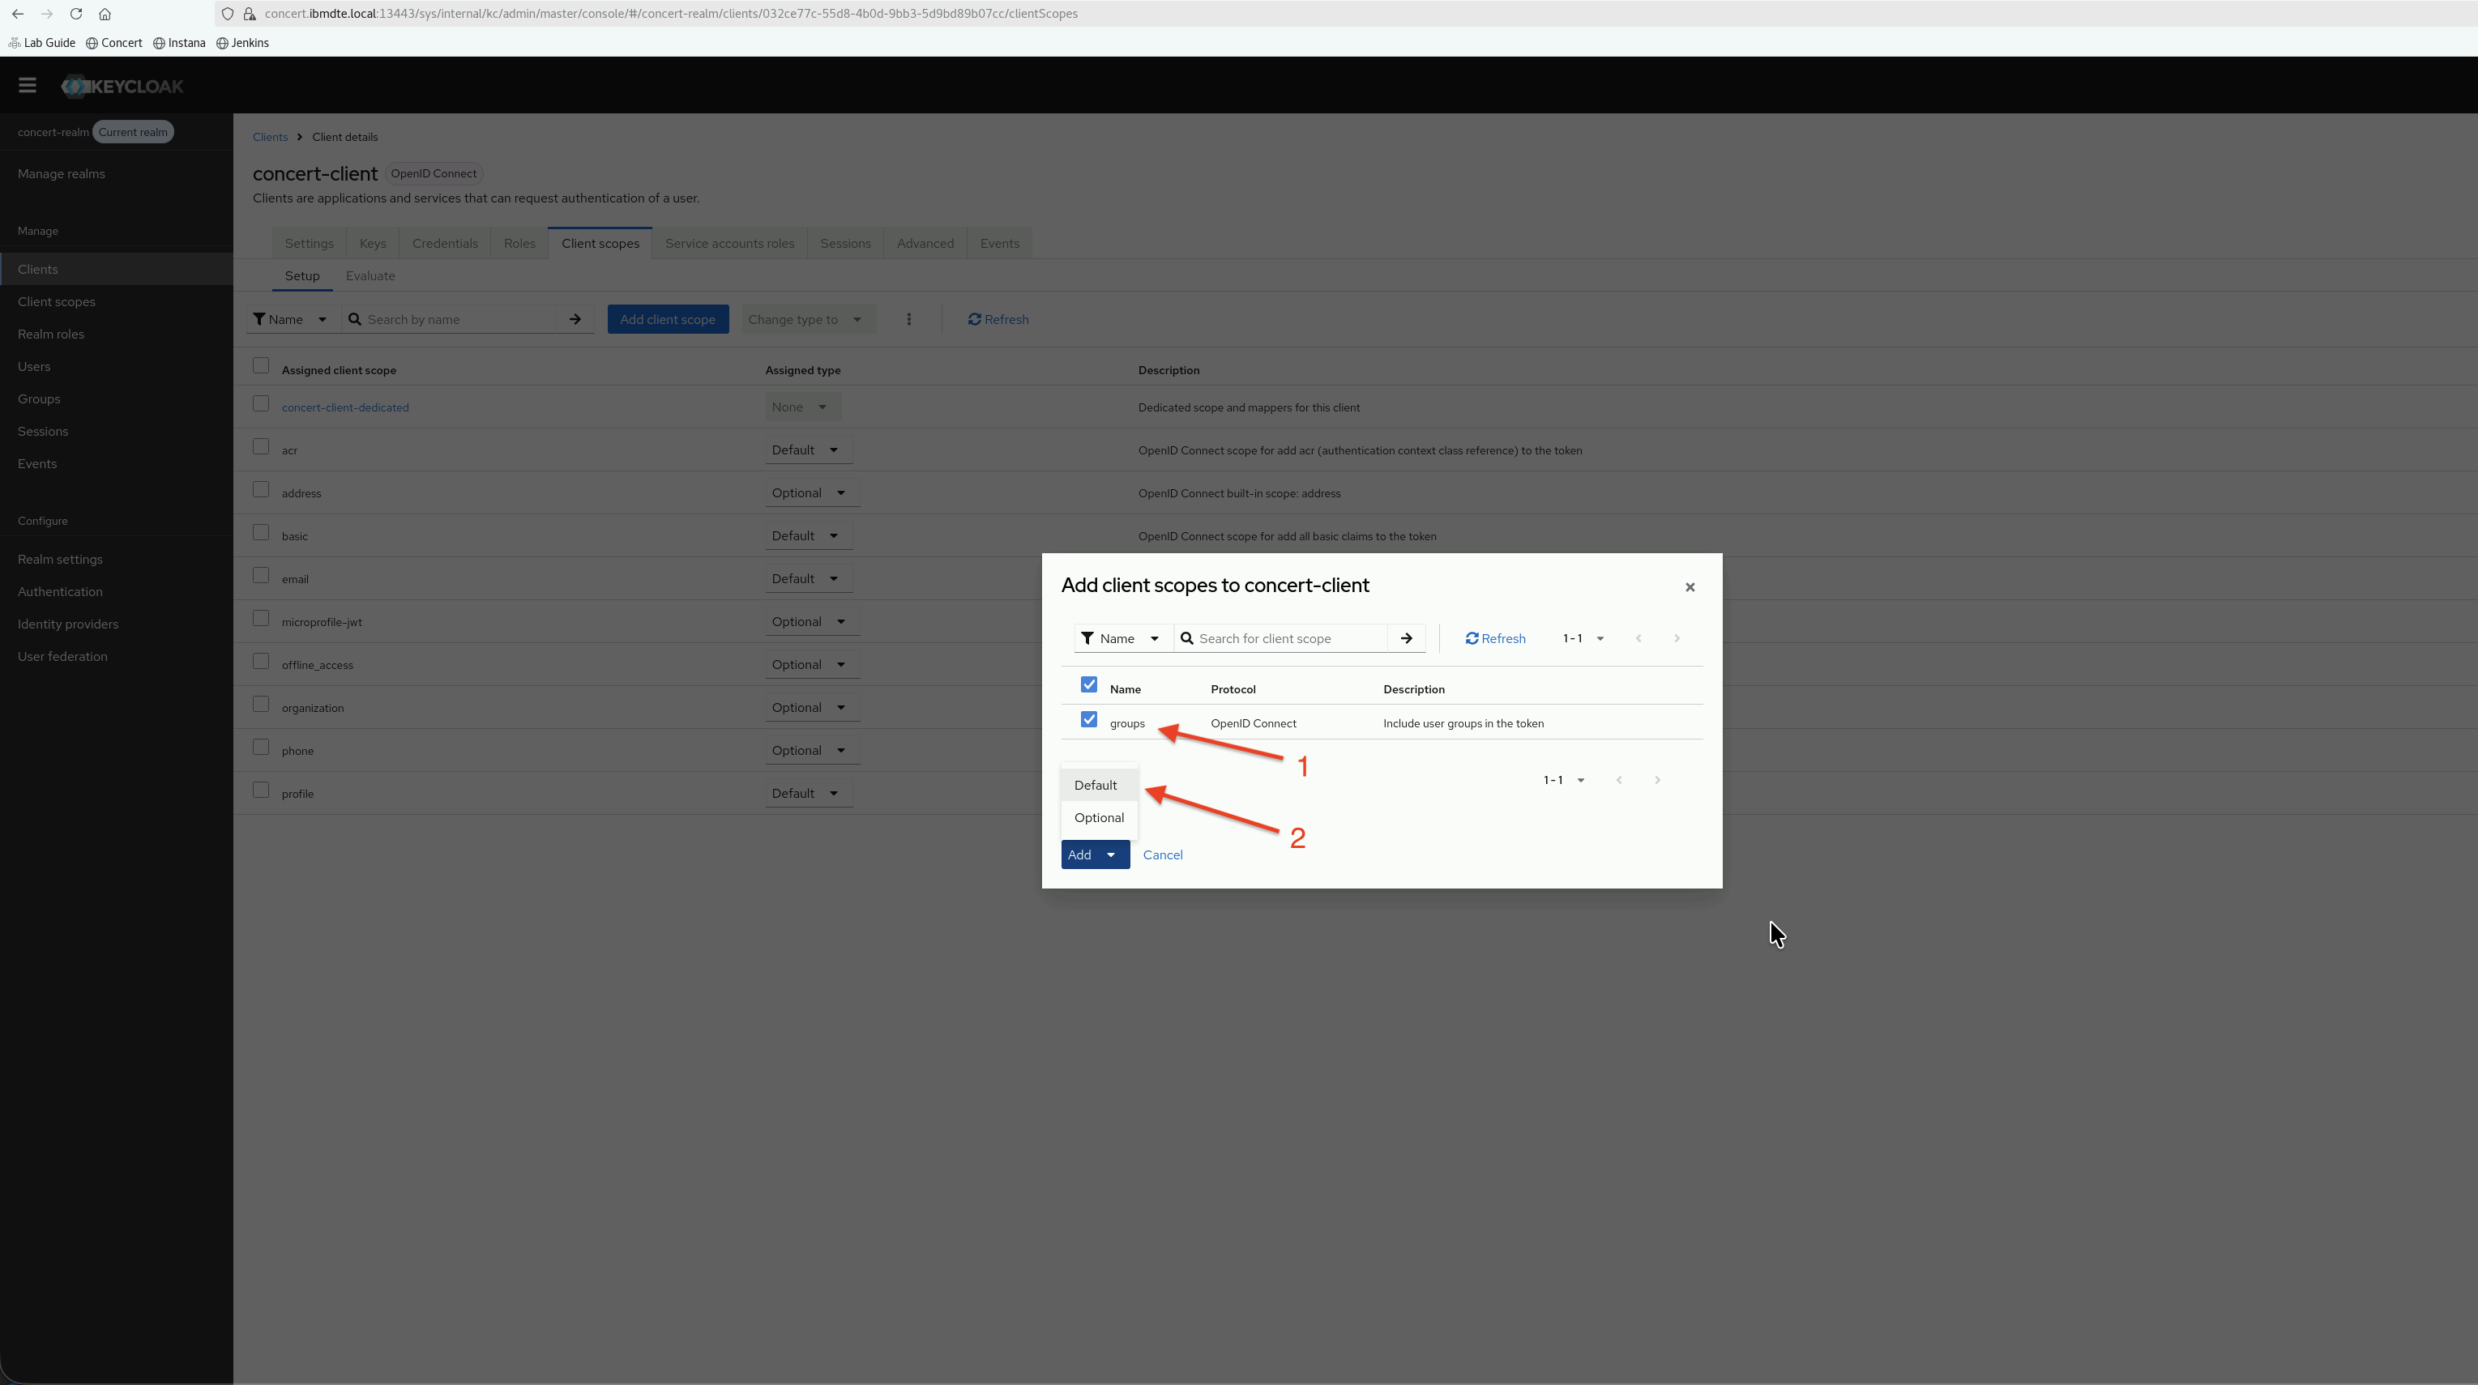Select Optional from the Add menu

click(1099, 817)
